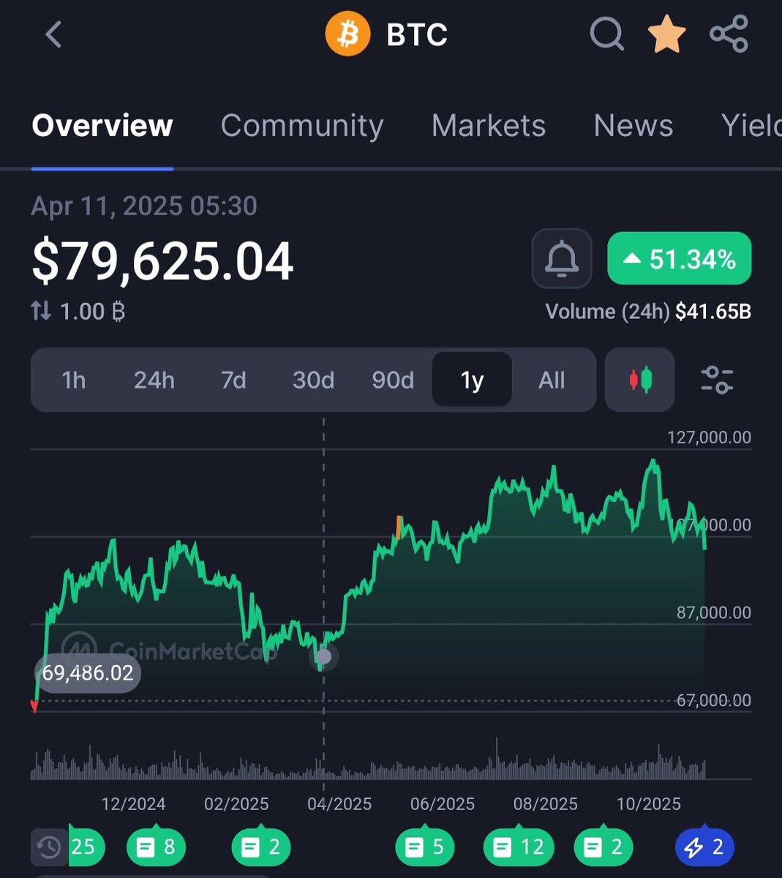Swap currency conversion arrows icon
Image resolution: width=782 pixels, height=878 pixels.
coord(41,312)
